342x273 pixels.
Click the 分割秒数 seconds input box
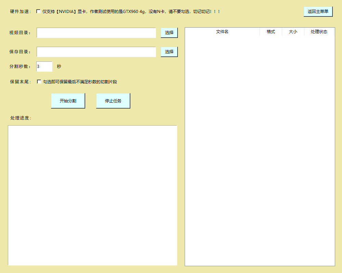[x=44, y=67]
